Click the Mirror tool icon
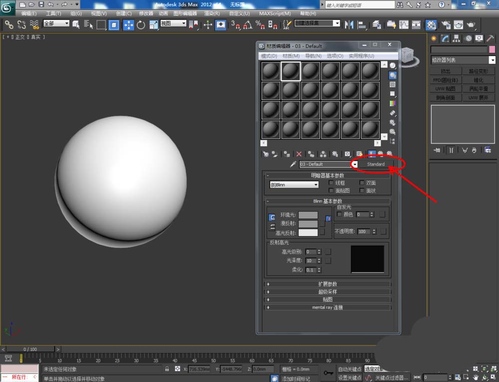Image resolution: width=499 pixels, height=382 pixels. coord(349,24)
